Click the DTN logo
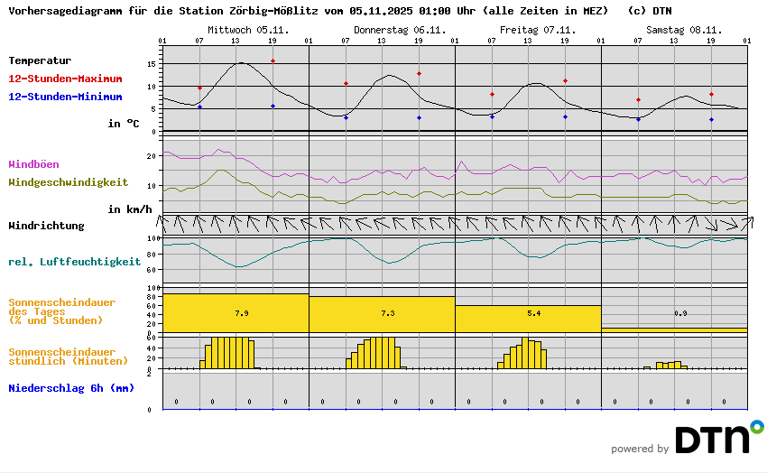Screen dimensions: 767x473 tap(718, 439)
